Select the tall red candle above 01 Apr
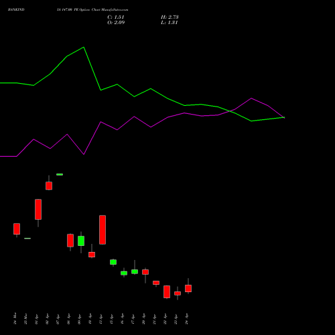Screen dimensions: 335x335 coord(38,209)
